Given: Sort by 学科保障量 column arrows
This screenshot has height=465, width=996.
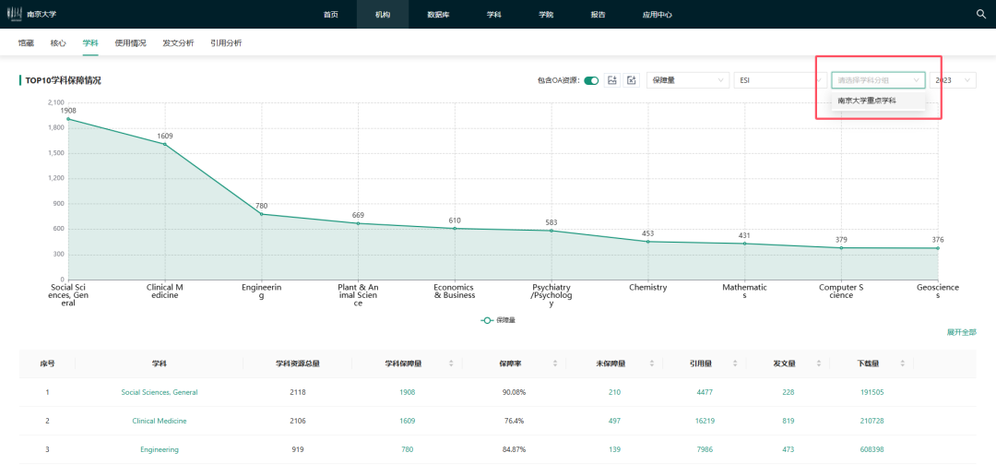Looking at the screenshot, I should tap(451, 364).
